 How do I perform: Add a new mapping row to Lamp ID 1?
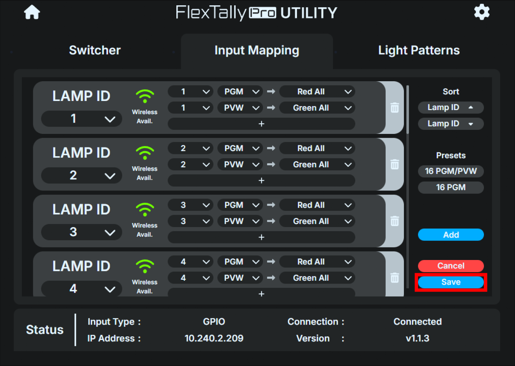(261, 124)
